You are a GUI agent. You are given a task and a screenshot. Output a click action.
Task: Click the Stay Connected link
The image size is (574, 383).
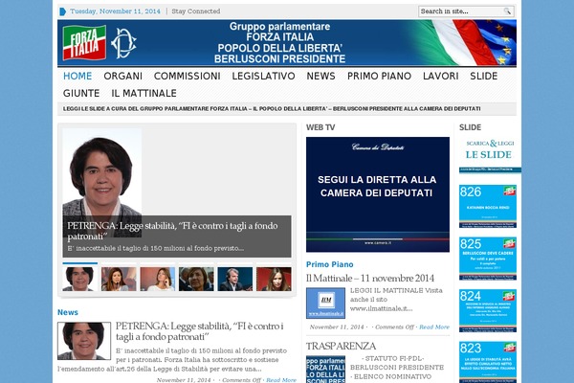(x=196, y=11)
